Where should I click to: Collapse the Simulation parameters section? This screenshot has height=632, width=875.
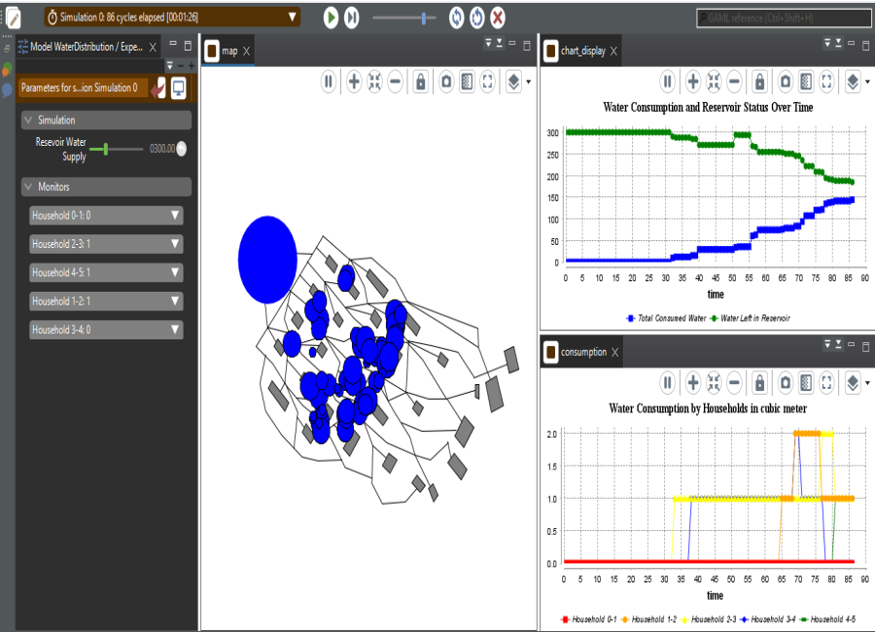pyautogui.click(x=28, y=121)
